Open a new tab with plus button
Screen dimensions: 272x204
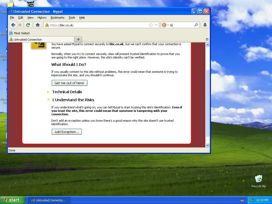(x=78, y=39)
